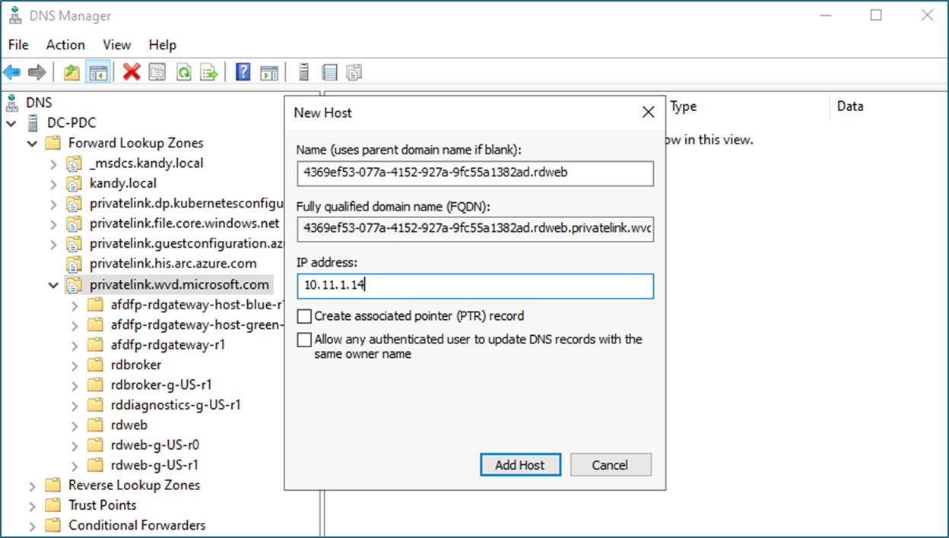Viewport: 949px width, 538px height.
Task: Click the Name input field
Action: click(475, 172)
